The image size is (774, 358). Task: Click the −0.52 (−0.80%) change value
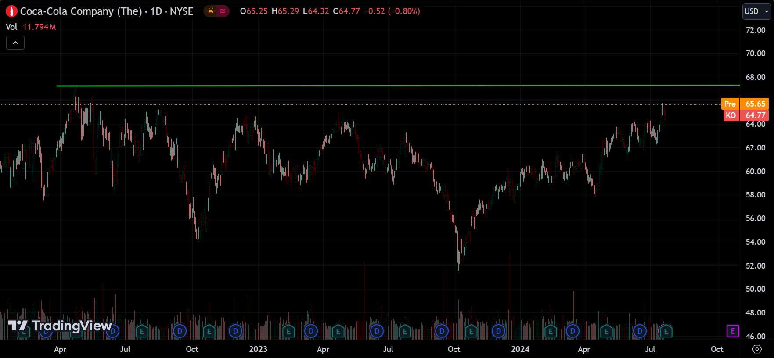point(392,11)
